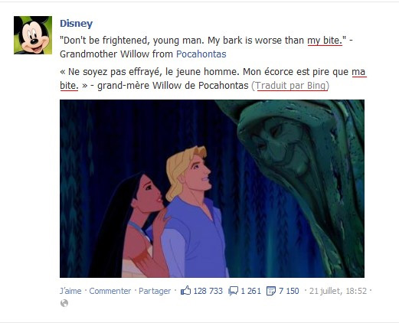The height and width of the screenshot is (323, 399).
Task: View the 128 733 likes count
Action: click(x=208, y=291)
